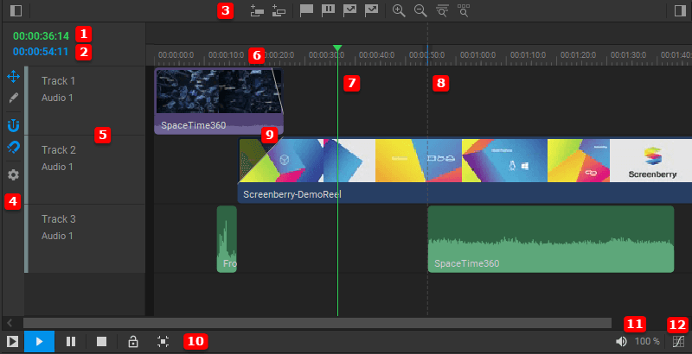
Task: Open the curve editor icon at bottom right
Action: [x=678, y=341]
